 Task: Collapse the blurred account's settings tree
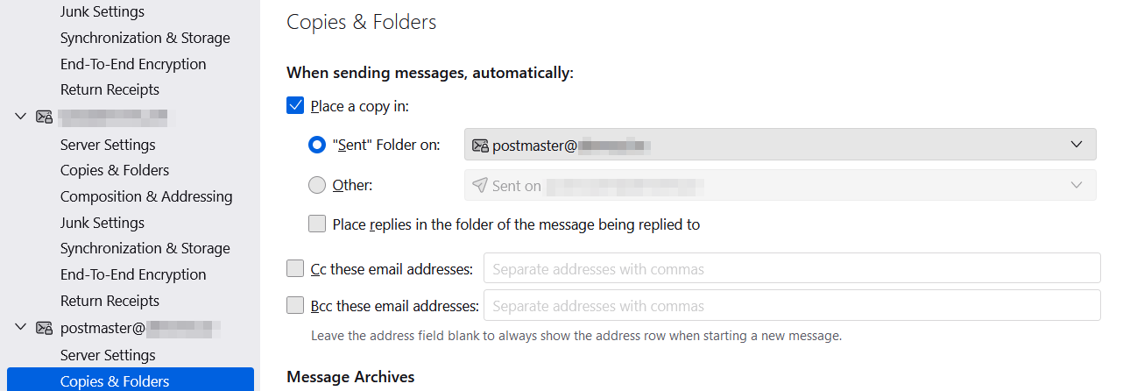[21, 116]
